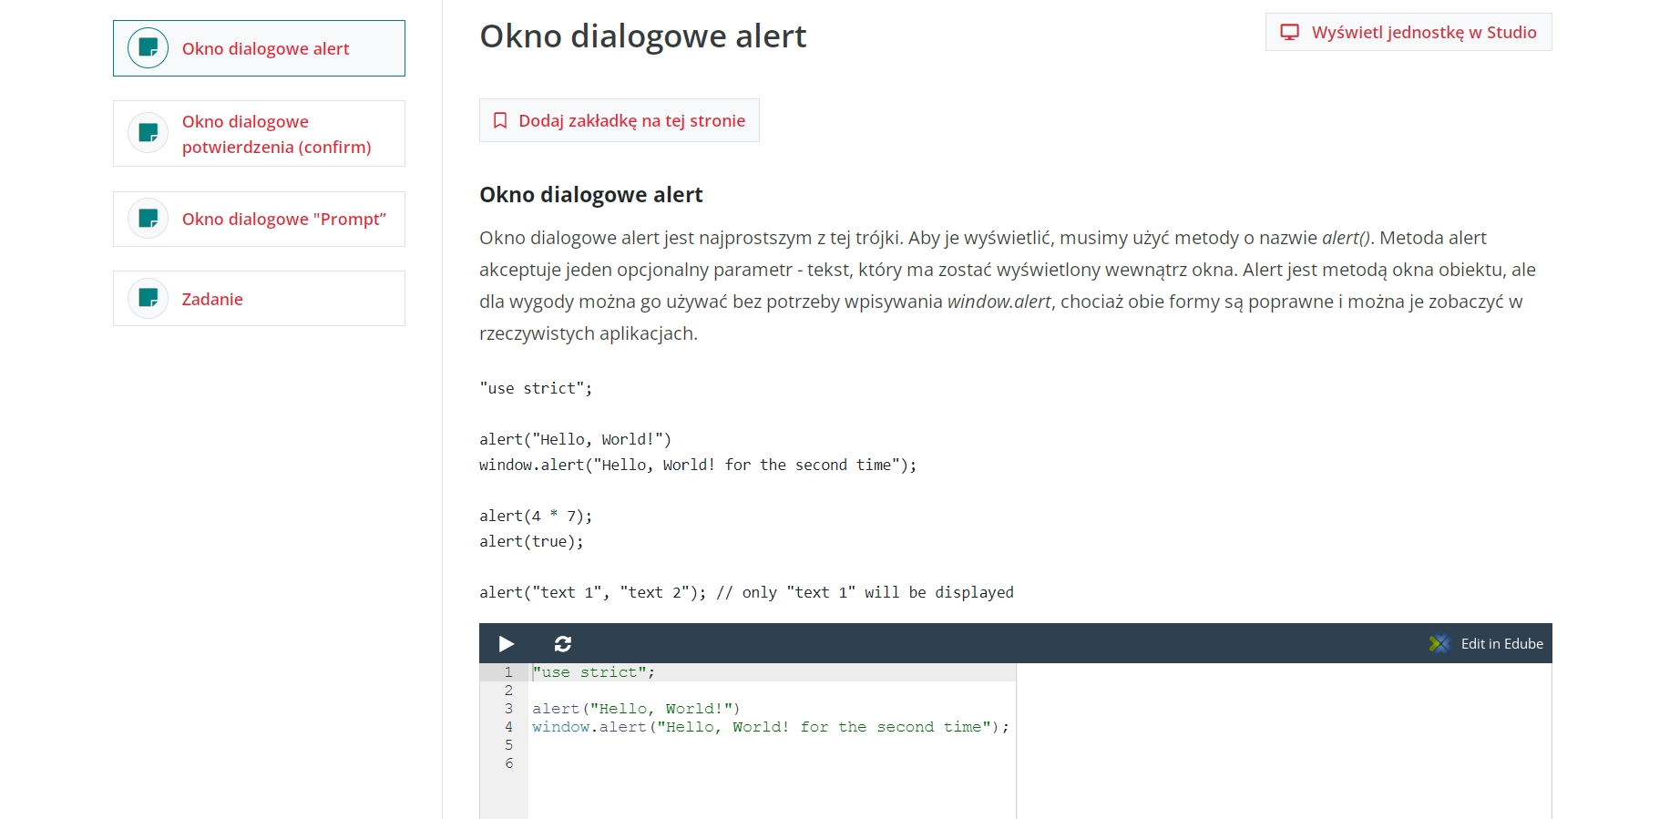The image size is (1680, 819).
Task: Click the icon beside Okno dialogowe alert
Action: [148, 48]
